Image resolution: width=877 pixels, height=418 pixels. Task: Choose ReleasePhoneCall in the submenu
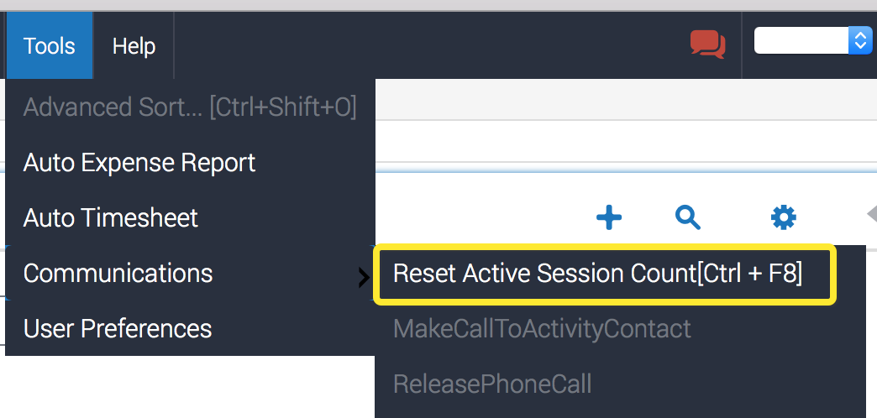click(x=492, y=384)
